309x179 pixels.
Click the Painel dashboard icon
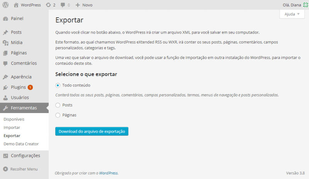click(5, 19)
